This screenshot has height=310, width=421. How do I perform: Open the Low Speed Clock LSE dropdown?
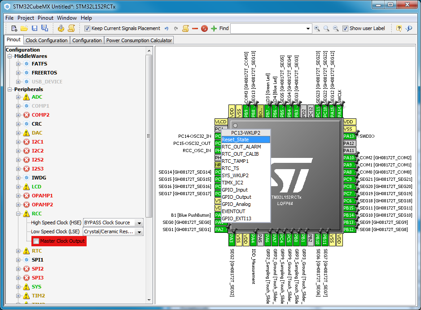[139, 231]
